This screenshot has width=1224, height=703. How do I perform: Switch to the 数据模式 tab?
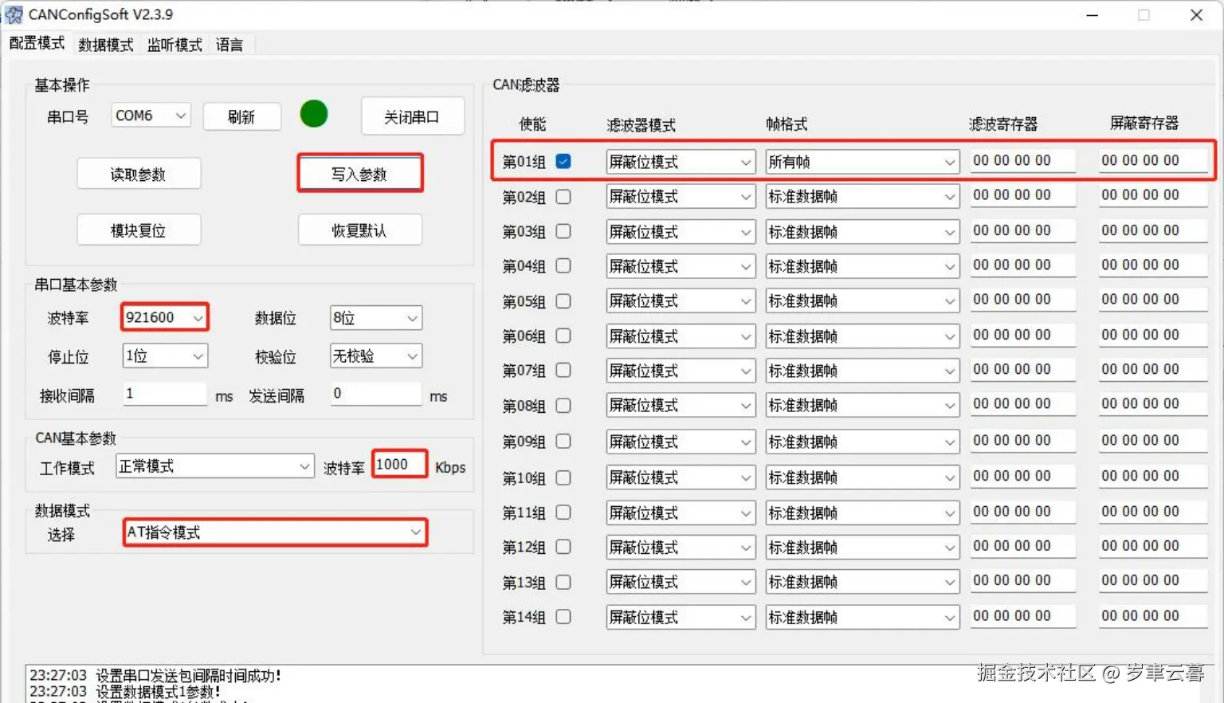click(105, 45)
